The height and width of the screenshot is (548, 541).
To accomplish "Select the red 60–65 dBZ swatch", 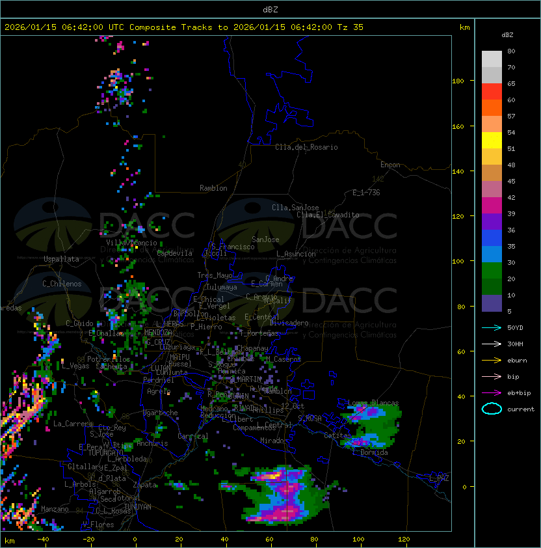I will (492, 92).
